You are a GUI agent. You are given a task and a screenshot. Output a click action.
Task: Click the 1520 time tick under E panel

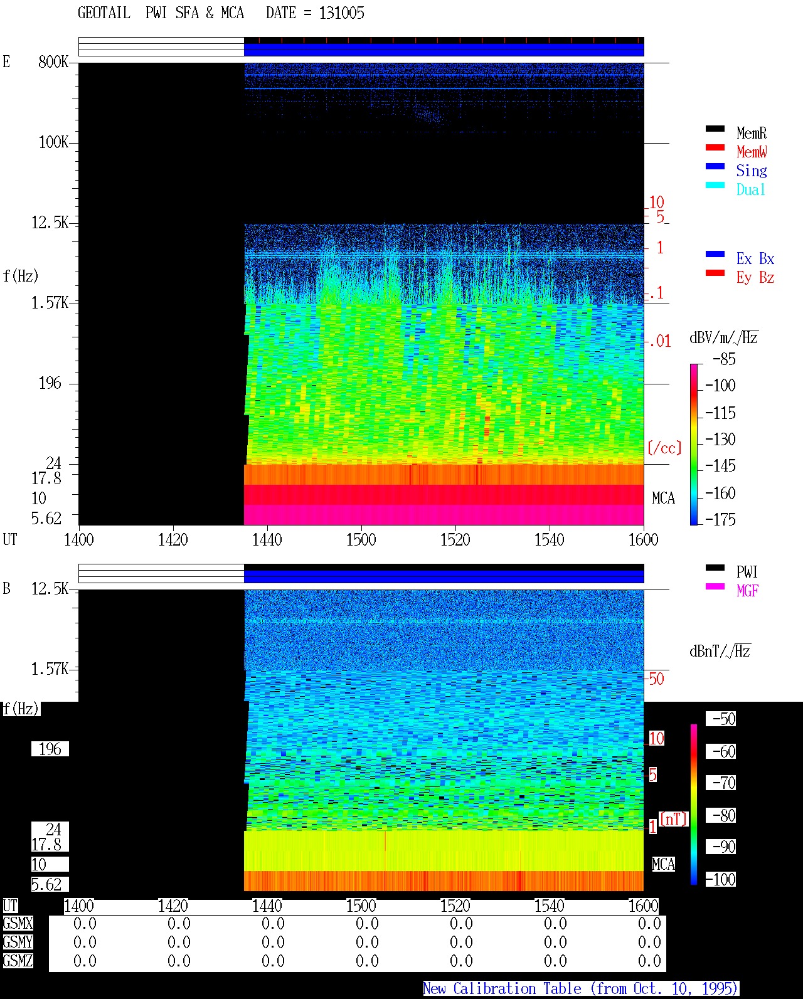(x=455, y=539)
